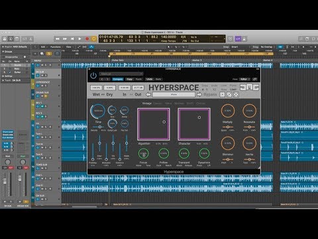The image size is (318, 239).
Task: Click the Hyperspace preset name field
Action: tap(174, 94)
